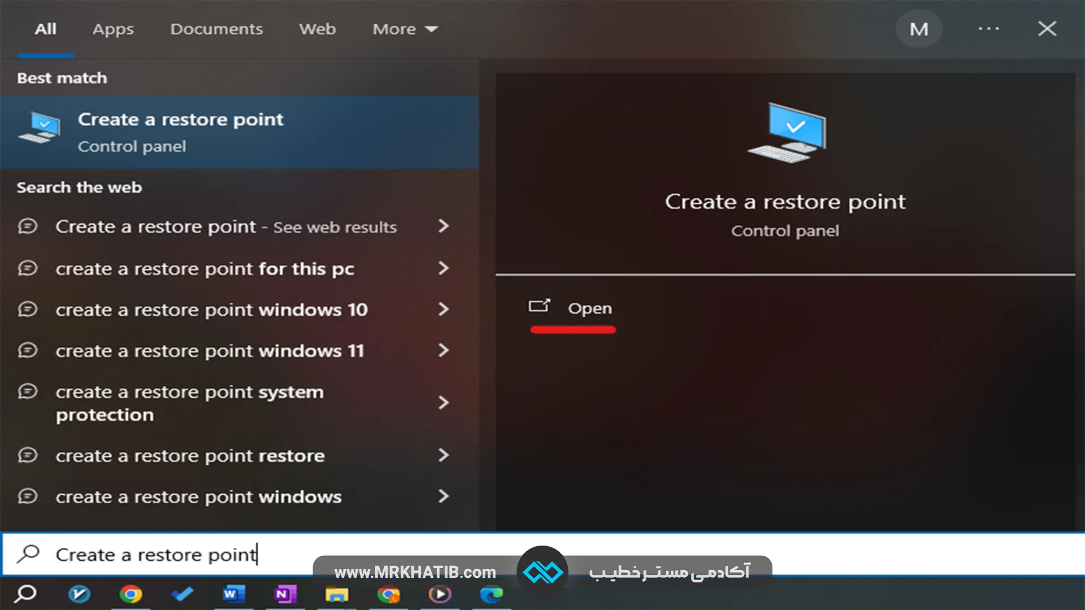Select the web suggestion chat icon beside 'create a restore point for this pc'
The width and height of the screenshot is (1085, 610).
[28, 268]
